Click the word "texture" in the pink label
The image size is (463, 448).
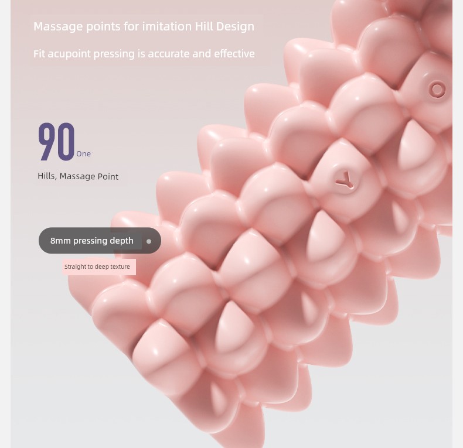click(x=120, y=267)
